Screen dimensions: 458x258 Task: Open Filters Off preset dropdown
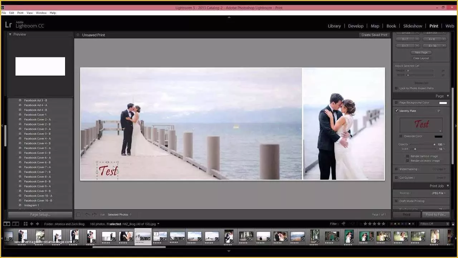point(434,224)
